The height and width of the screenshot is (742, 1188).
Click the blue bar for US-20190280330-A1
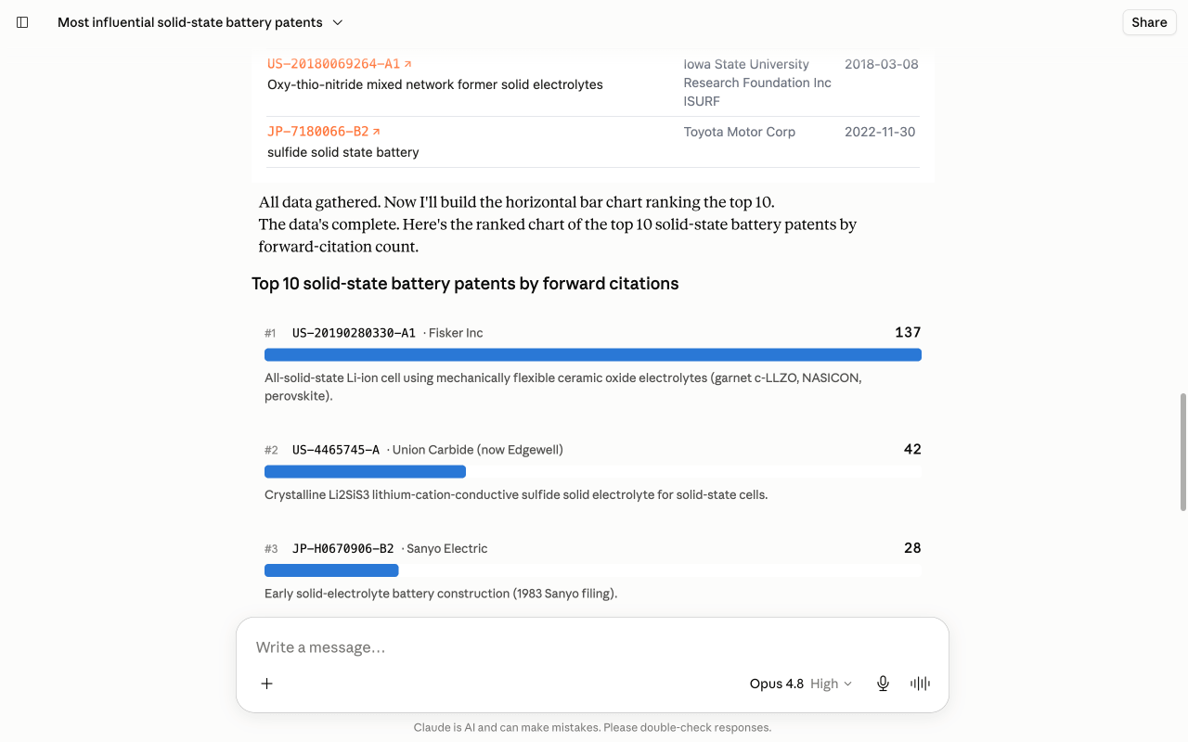pos(593,354)
